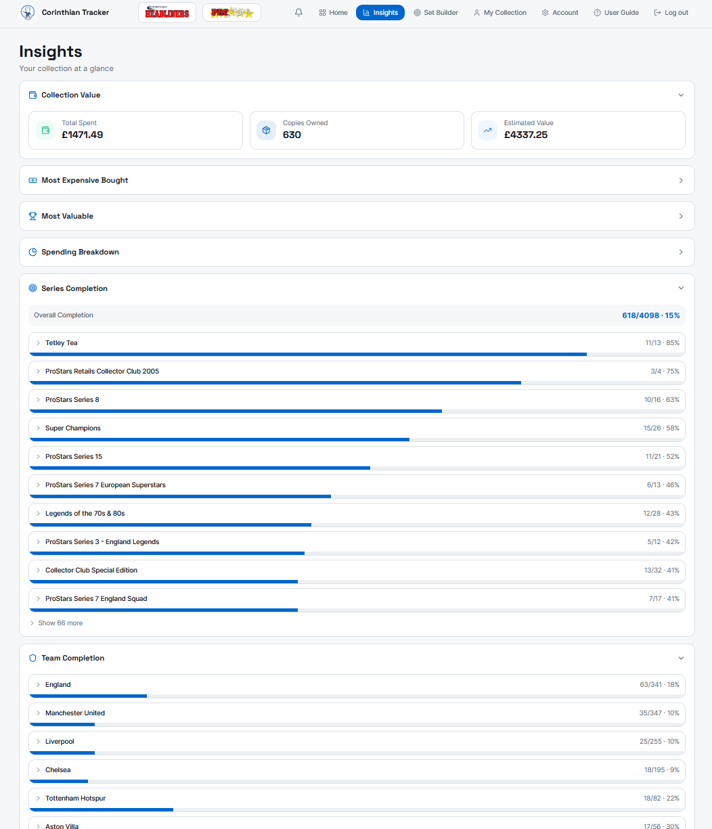The image size is (712, 829).
Task: Click Log out
Action: click(x=671, y=12)
